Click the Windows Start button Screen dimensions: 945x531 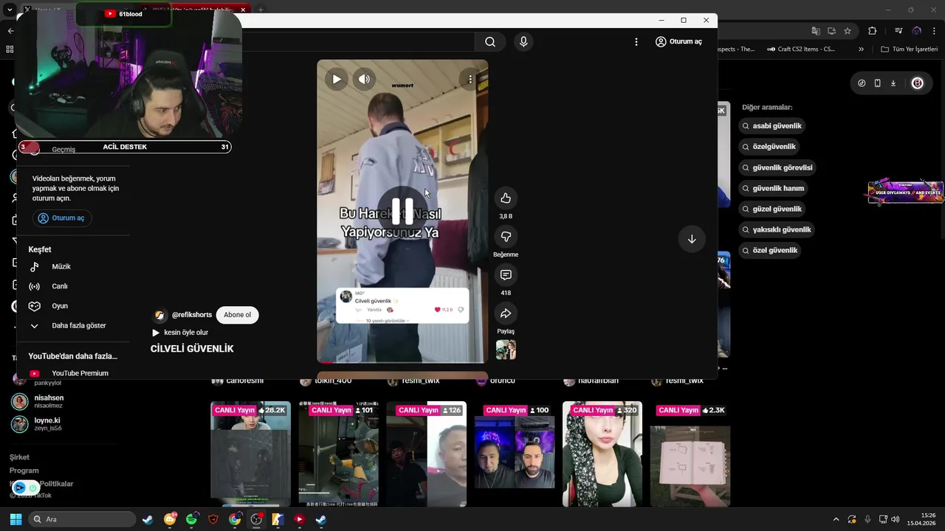(16, 519)
